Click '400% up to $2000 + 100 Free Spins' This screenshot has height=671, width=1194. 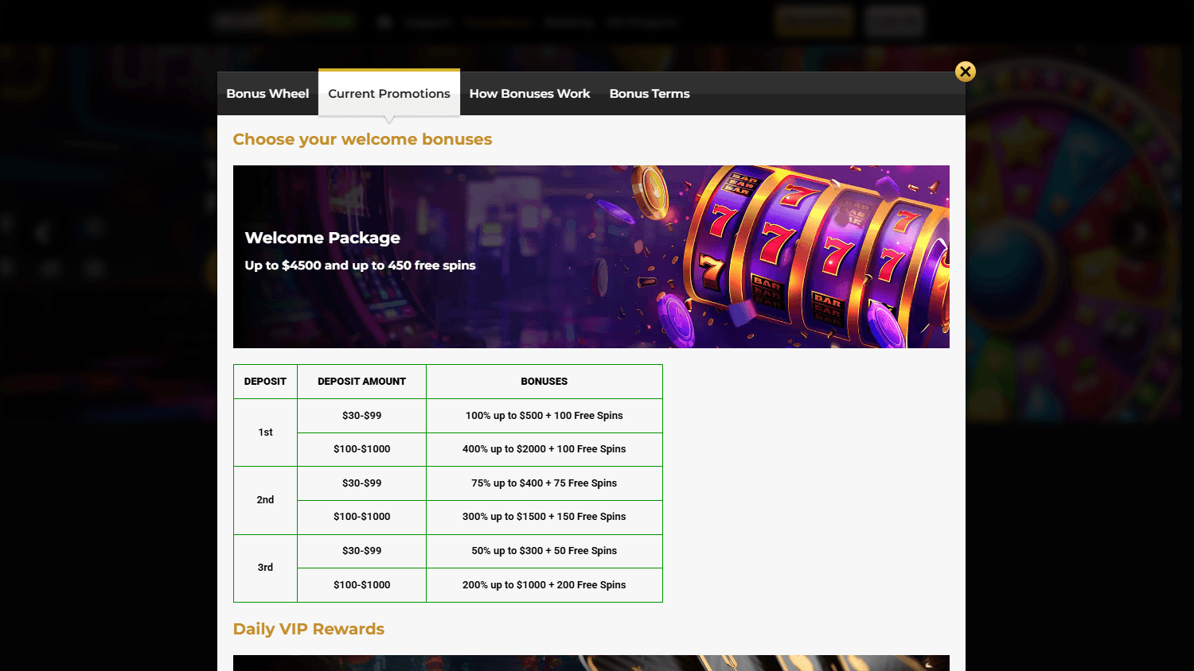coord(544,449)
